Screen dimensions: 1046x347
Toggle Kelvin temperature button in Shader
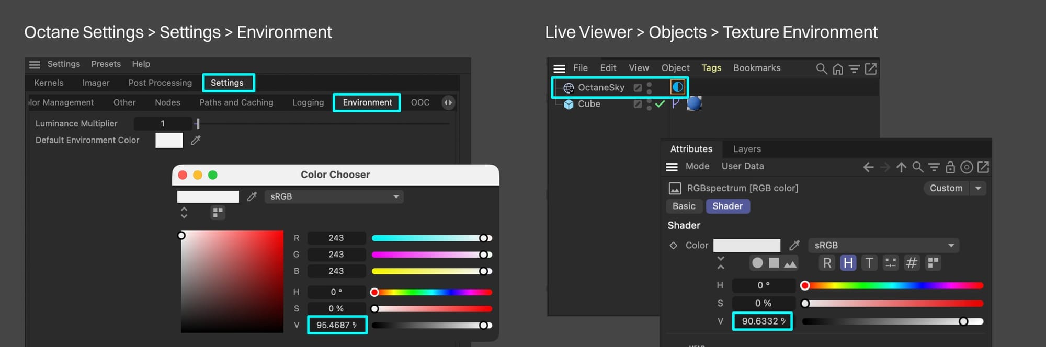coord(869,263)
